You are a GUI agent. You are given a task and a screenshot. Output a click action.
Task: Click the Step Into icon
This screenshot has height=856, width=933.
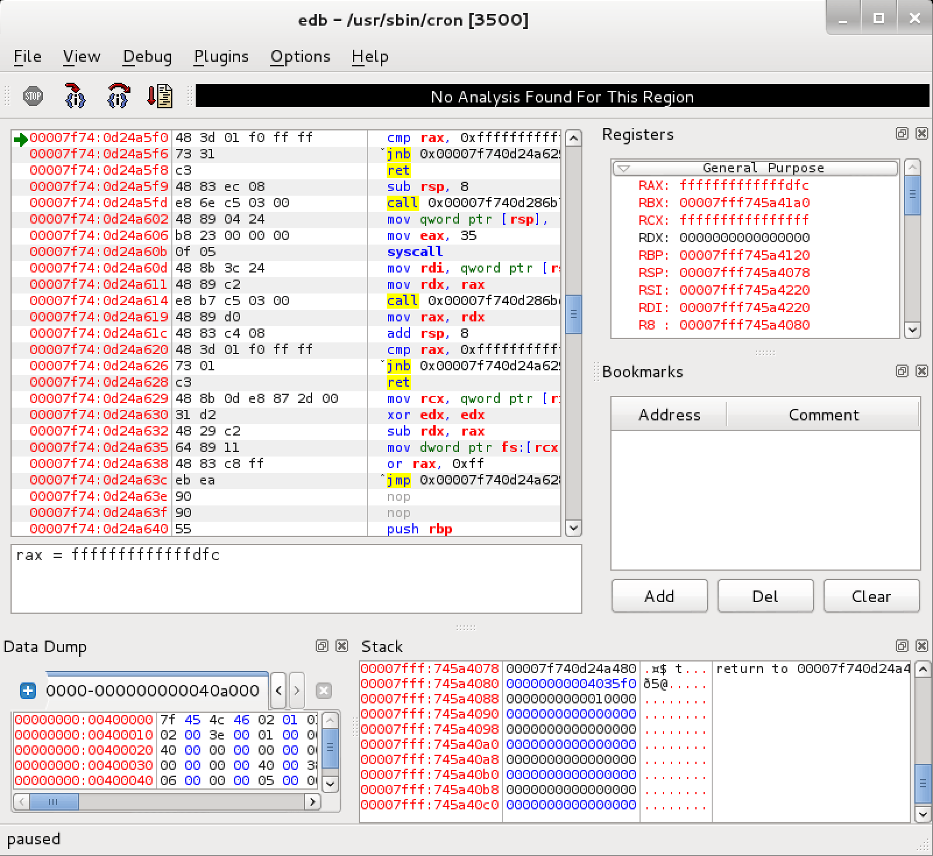point(75,97)
